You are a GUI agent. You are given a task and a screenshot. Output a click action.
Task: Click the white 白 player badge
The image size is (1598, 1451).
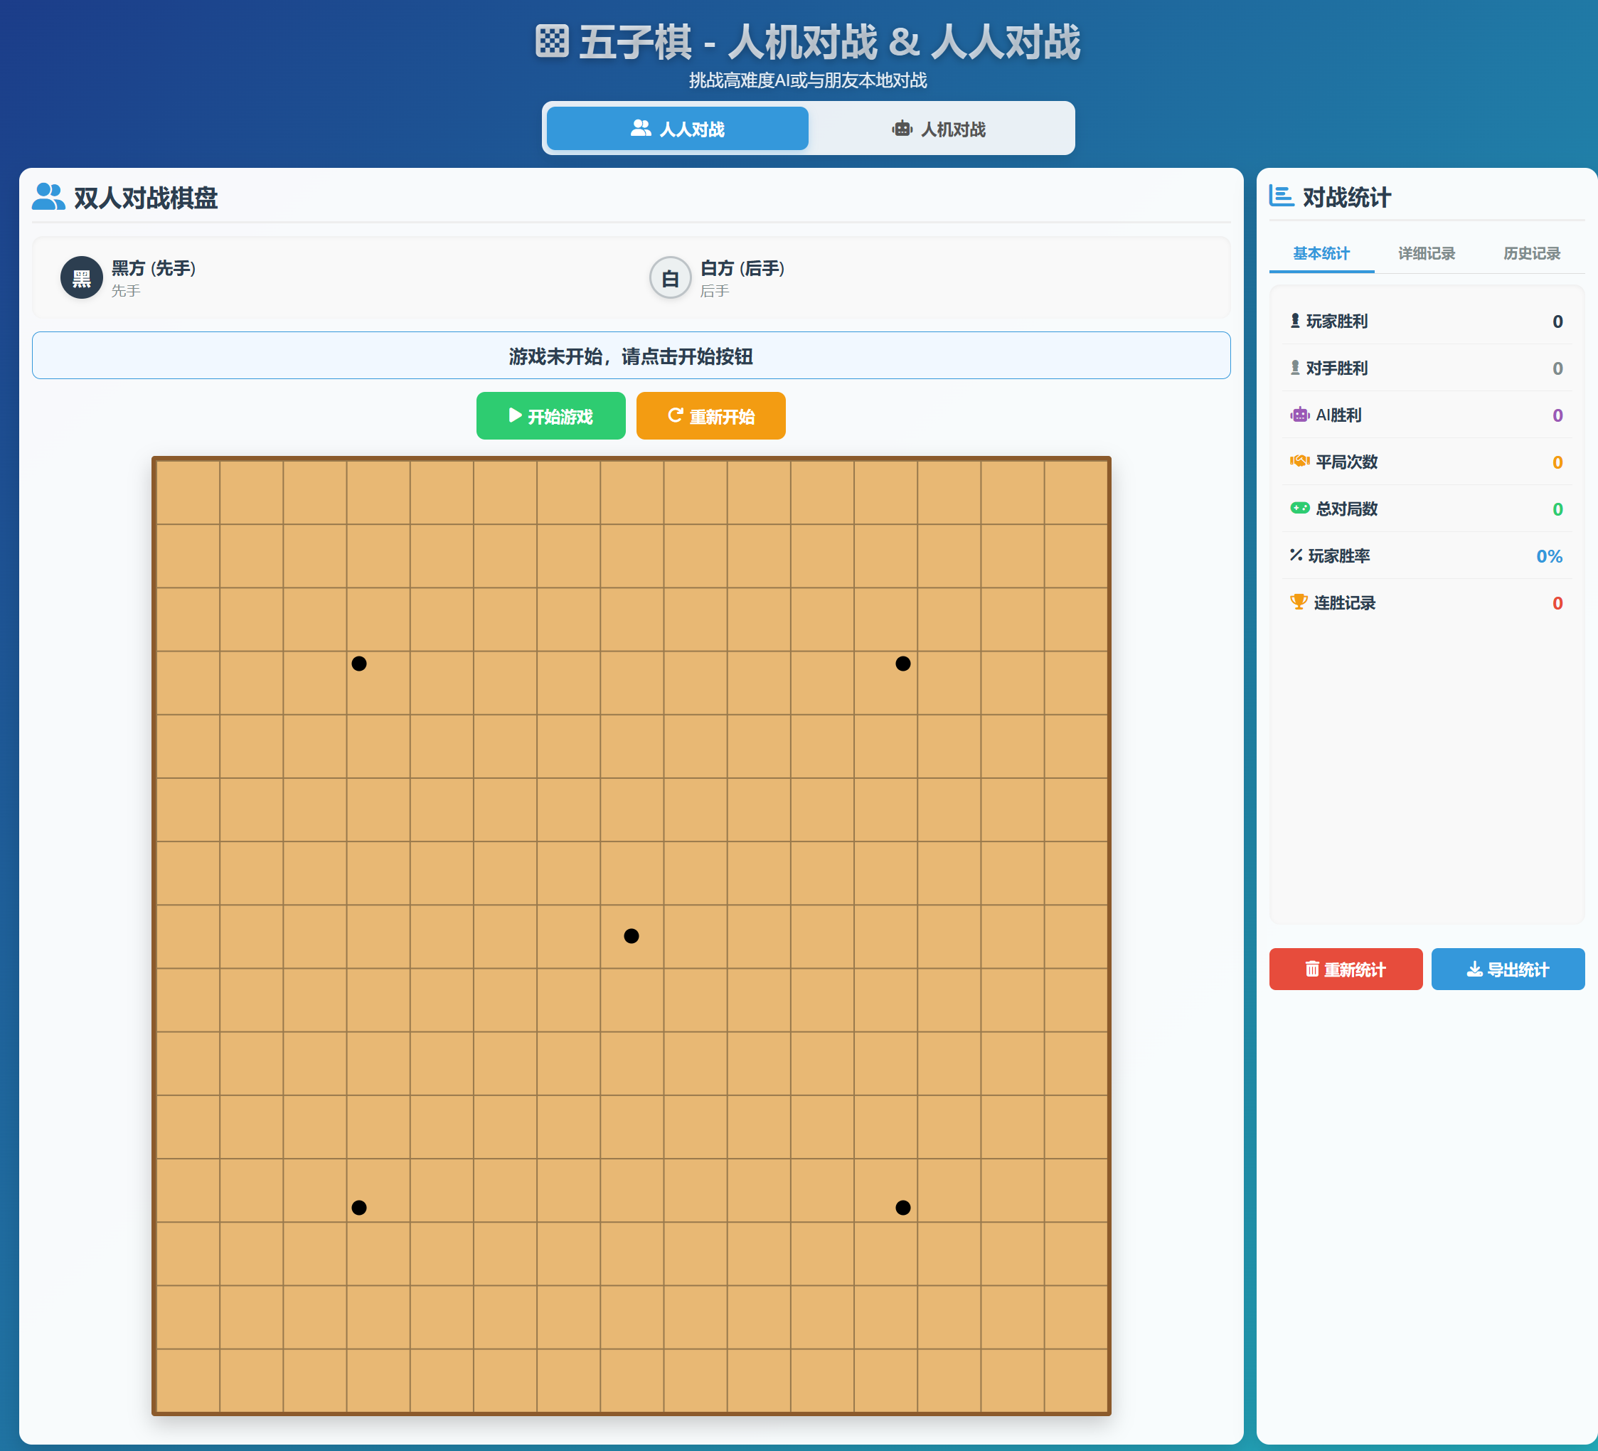[x=670, y=277]
